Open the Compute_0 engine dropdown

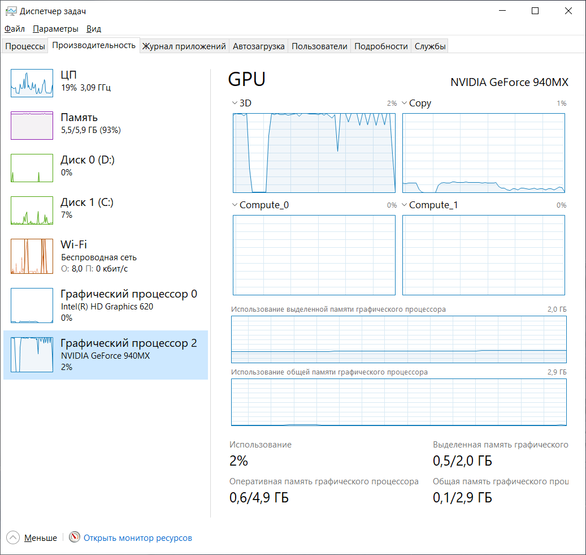click(x=235, y=205)
